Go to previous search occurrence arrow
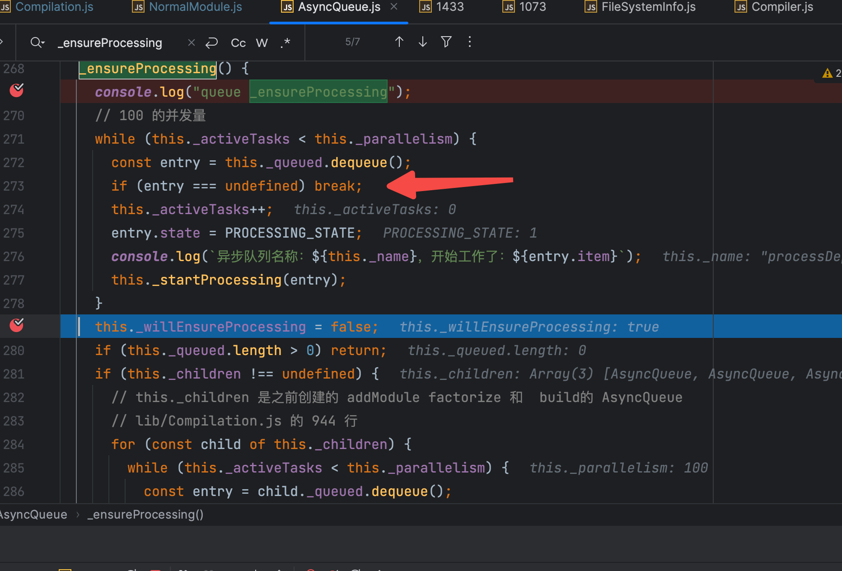This screenshot has width=842, height=571. point(399,42)
